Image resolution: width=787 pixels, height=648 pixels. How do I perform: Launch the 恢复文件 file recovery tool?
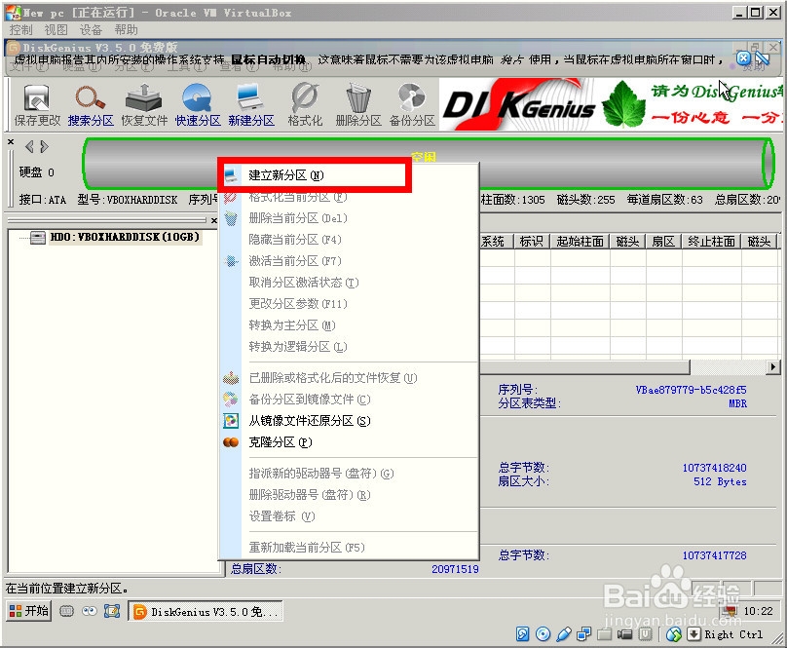pyautogui.click(x=144, y=104)
